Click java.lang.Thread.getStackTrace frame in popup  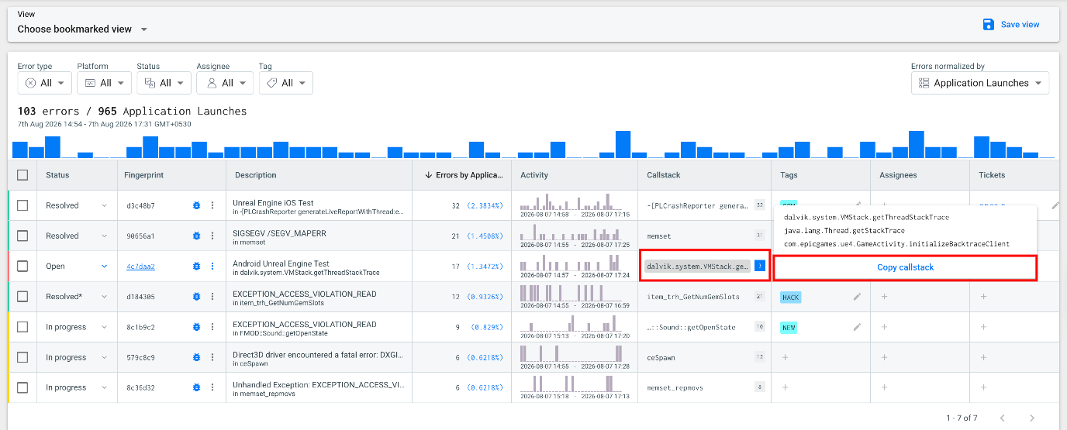[x=844, y=231]
